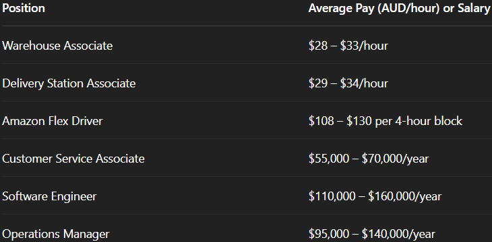The height and width of the screenshot is (242, 492).
Task: Click the word Flex in Amazon row
Action: (x=58, y=121)
